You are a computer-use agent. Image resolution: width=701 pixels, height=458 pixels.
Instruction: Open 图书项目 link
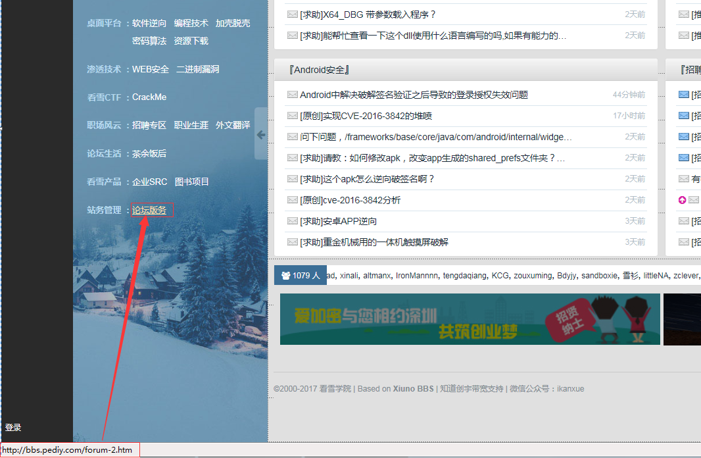pos(192,182)
